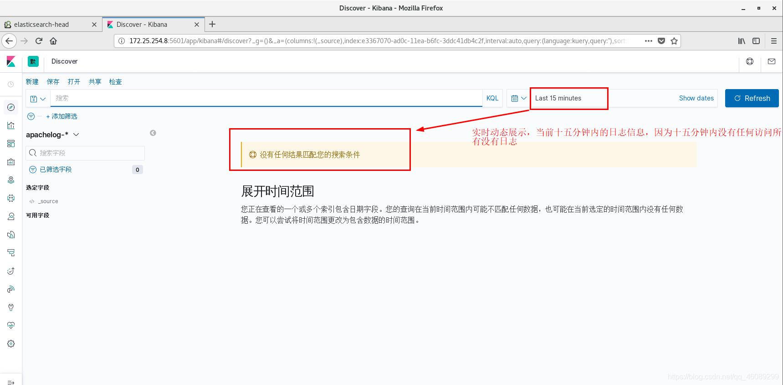Viewport: 783px width, 385px height.
Task: Click the Show dates link
Action: (x=696, y=98)
